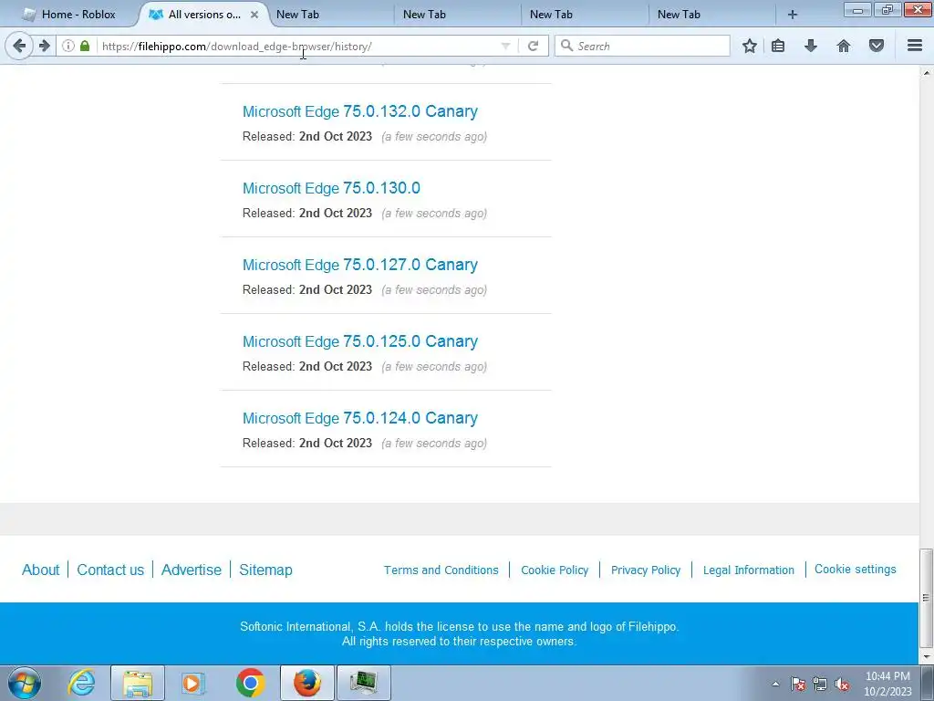Open Windows Media Player taskbar icon
The image size is (934, 701).
[x=193, y=683]
